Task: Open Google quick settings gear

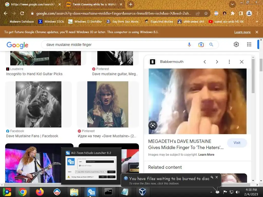Action: (236, 44)
